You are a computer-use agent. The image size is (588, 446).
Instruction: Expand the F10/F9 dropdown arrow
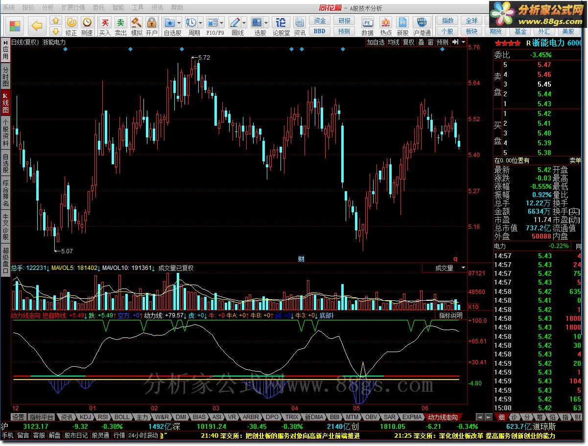click(x=222, y=22)
